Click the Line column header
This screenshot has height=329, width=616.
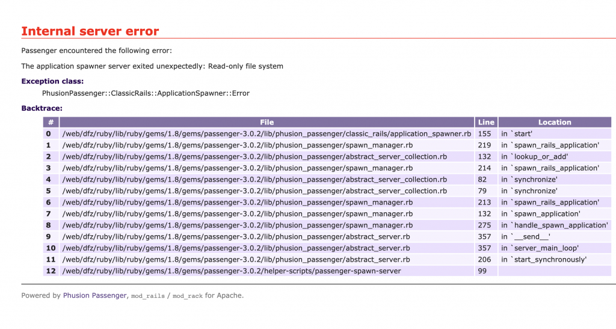click(485, 122)
